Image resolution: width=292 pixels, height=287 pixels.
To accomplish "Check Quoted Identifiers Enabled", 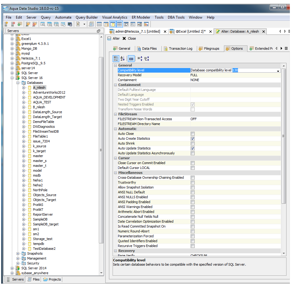I will (x=193, y=241).
